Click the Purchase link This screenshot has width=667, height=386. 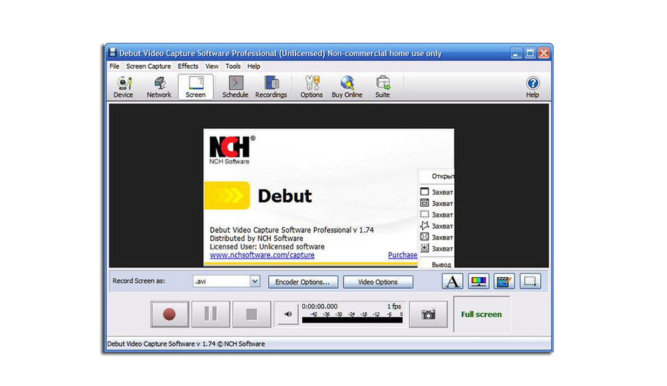coord(402,255)
